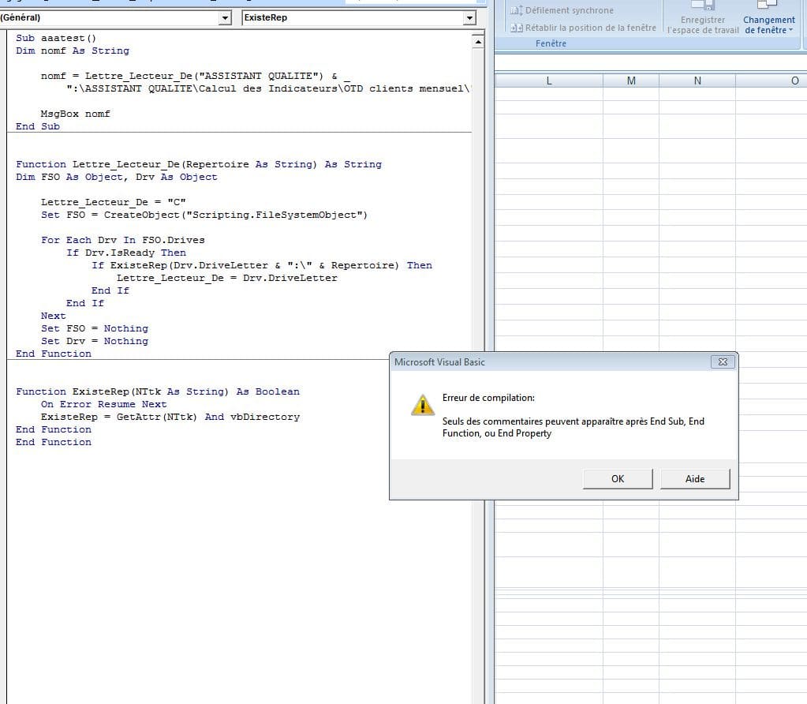Click the Enregistrer l'espace de travail icon
Viewport: 807px width, 704px height.
click(x=703, y=6)
